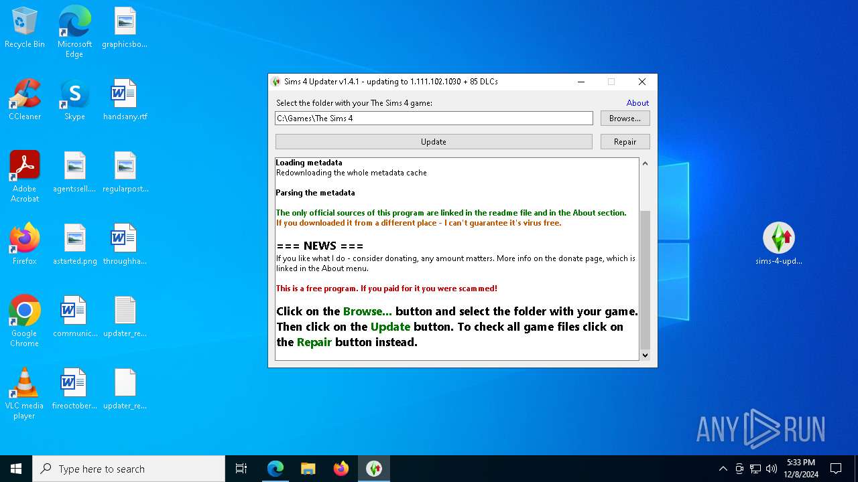Viewport: 858px width, 482px height.
Task: Click the game folder path field
Action: 434,118
